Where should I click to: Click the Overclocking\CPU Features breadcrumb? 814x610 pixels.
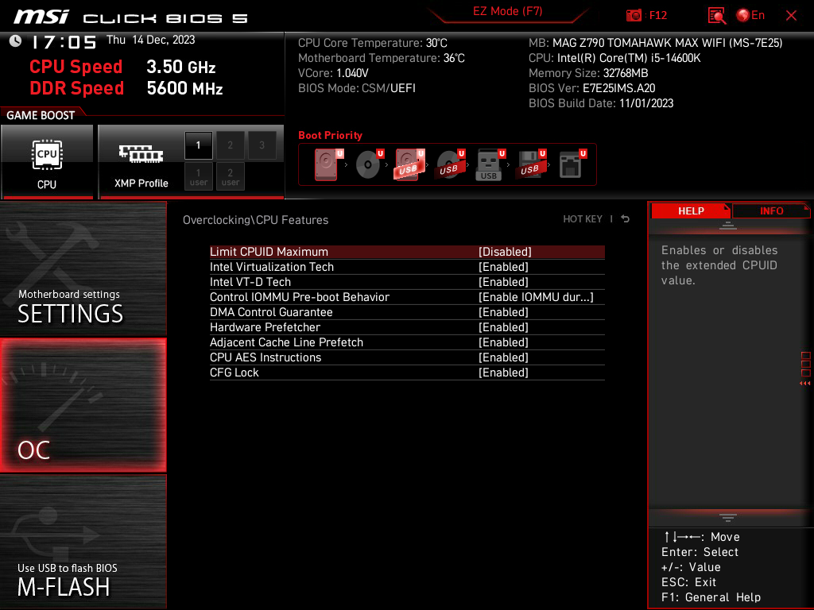pyautogui.click(x=255, y=220)
